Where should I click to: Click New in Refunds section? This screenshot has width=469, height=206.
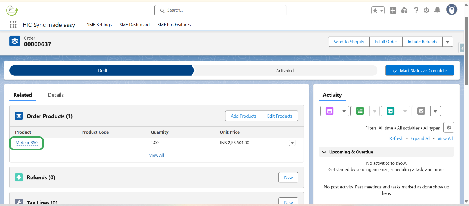point(288,177)
